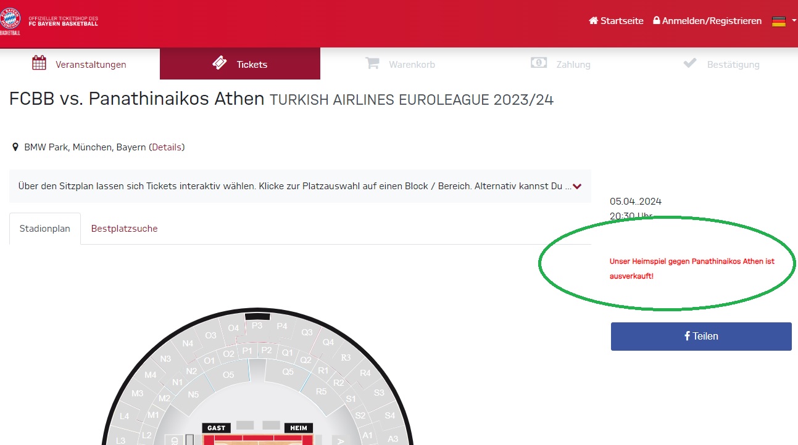Choose seating block N3
Screen dimensions: 798x445
pyautogui.click(x=165, y=359)
